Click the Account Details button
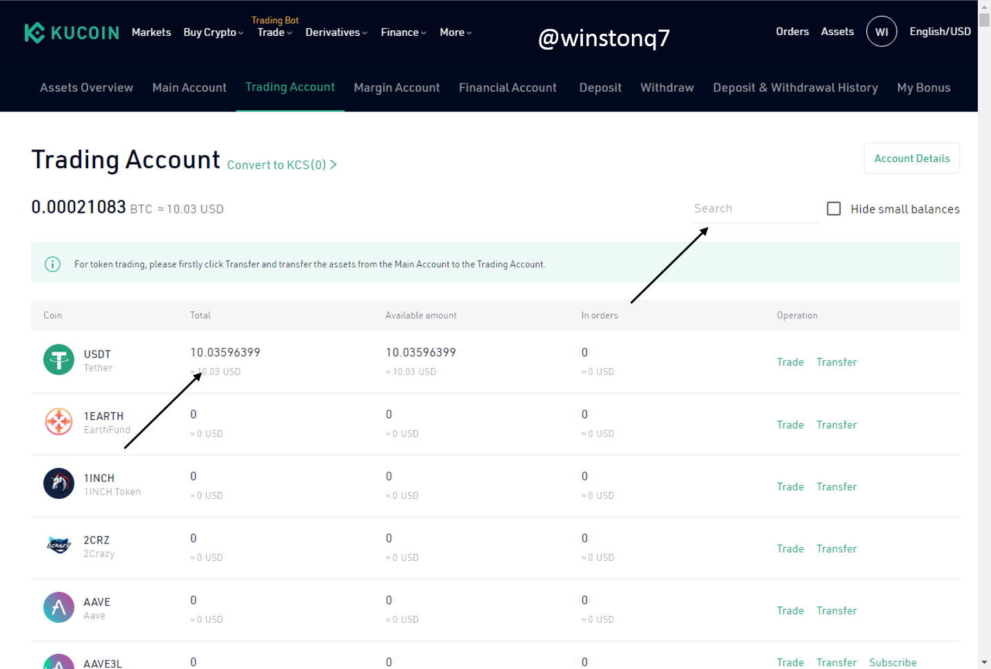The height and width of the screenshot is (669, 991). 912,158
